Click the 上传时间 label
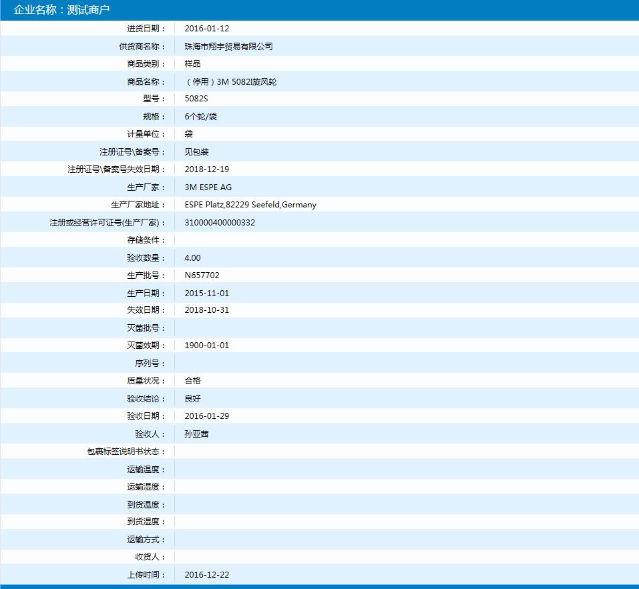The image size is (639, 589). pos(146,575)
